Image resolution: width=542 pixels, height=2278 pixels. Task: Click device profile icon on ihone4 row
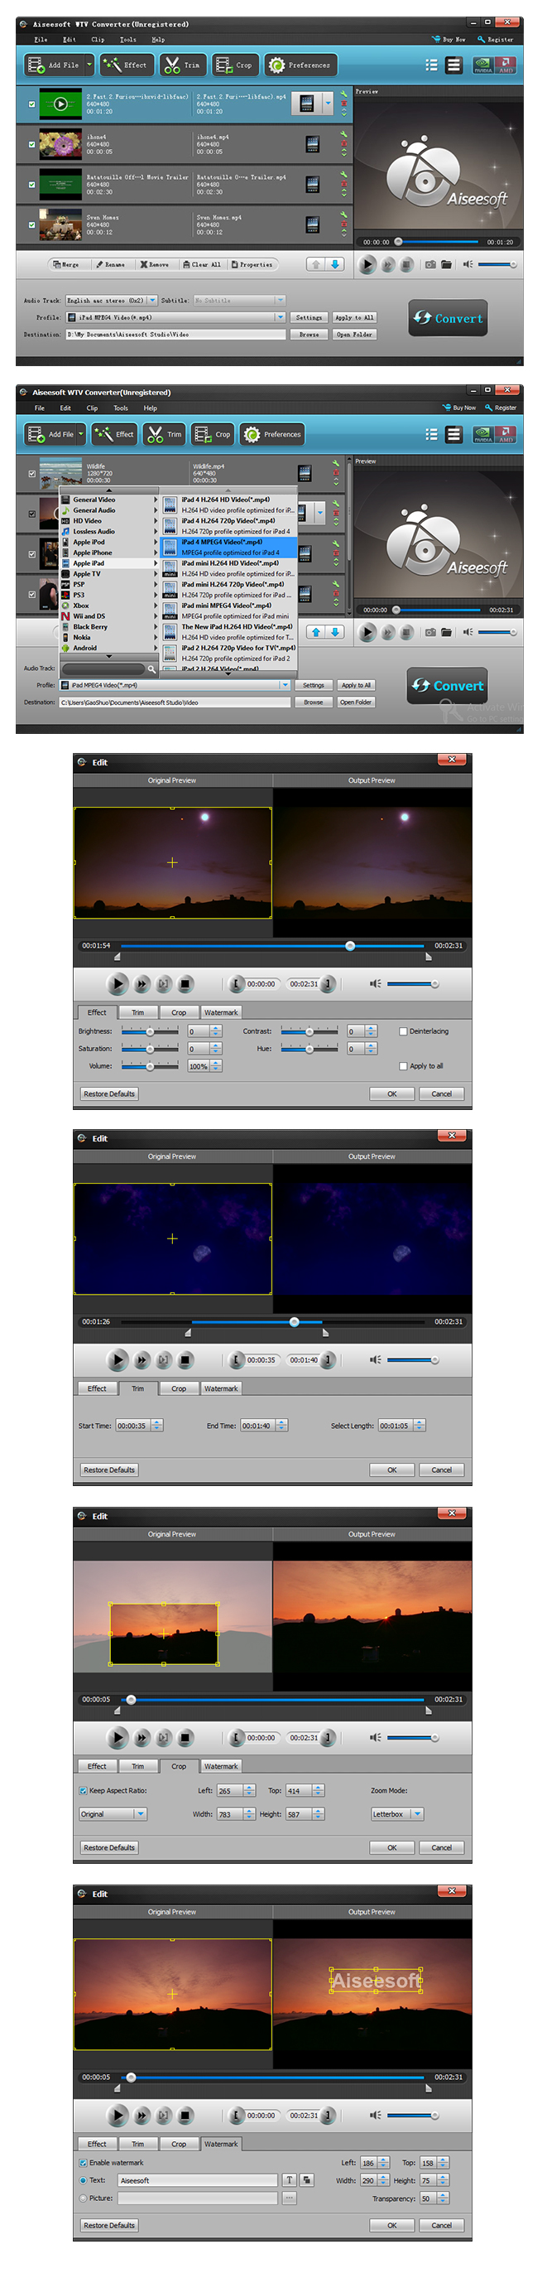click(313, 144)
